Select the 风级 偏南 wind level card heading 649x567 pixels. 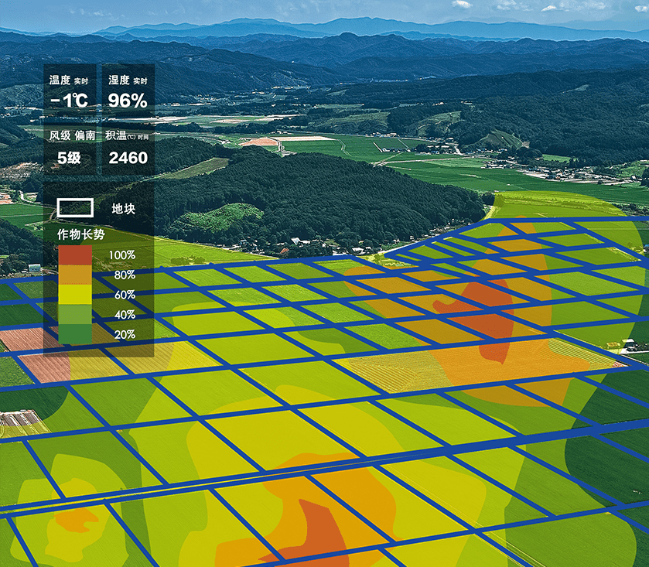[x=72, y=135]
